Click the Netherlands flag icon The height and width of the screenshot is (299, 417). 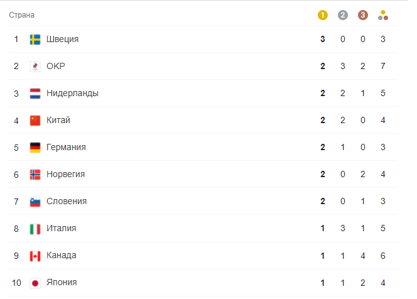[35, 94]
